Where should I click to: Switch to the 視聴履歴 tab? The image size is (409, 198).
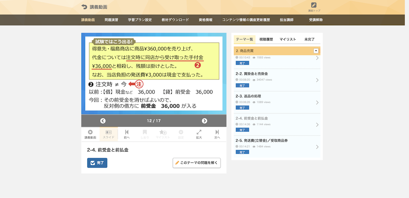[266, 39]
